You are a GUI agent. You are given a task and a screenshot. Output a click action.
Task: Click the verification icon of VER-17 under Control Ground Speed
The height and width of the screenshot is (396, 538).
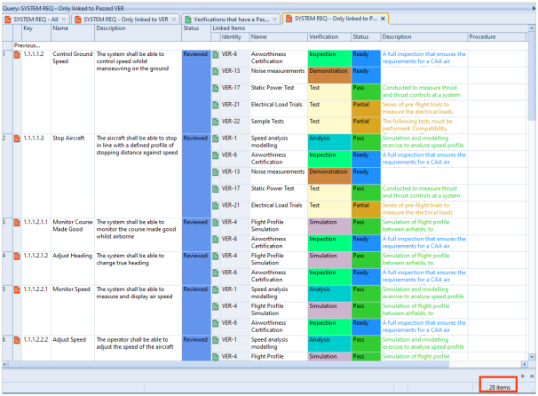pos(216,88)
